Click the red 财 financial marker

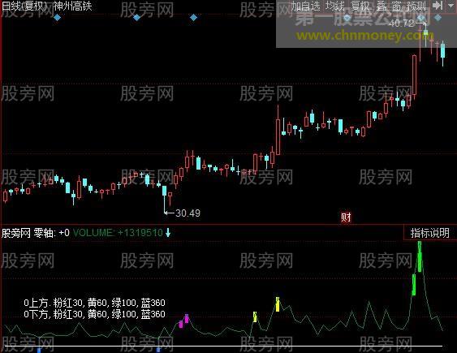[346, 217]
